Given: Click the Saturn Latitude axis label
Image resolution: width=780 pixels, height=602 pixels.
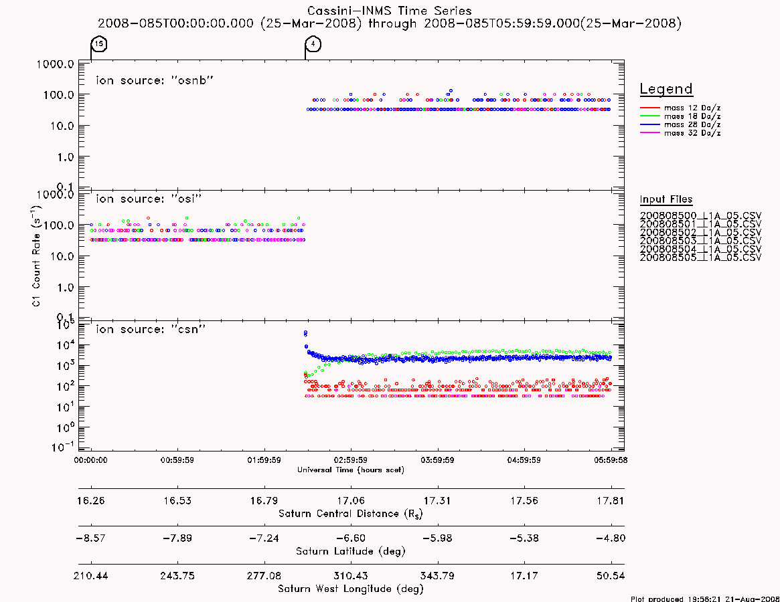Looking at the screenshot, I should (x=351, y=551).
